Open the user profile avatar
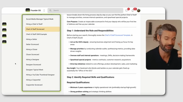This screenshot has height=102, width=183. (138, 10)
